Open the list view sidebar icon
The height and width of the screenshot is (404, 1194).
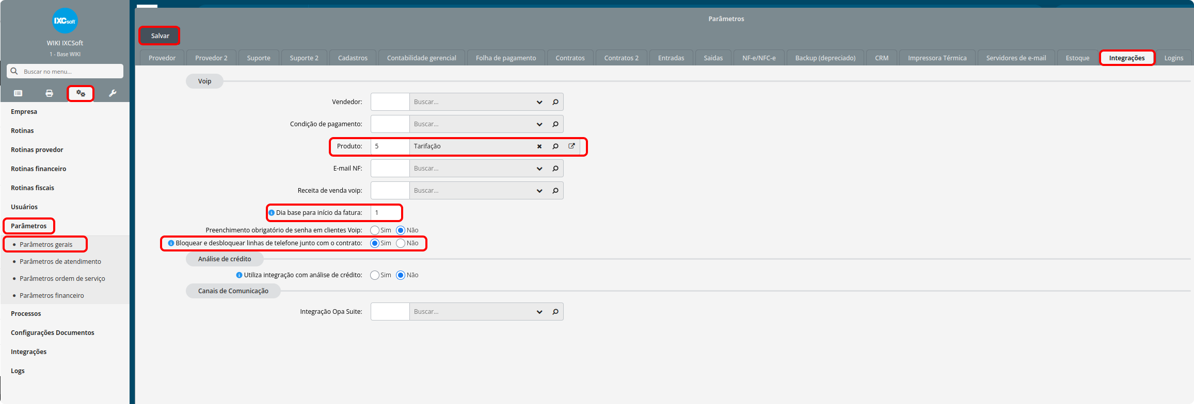point(18,93)
